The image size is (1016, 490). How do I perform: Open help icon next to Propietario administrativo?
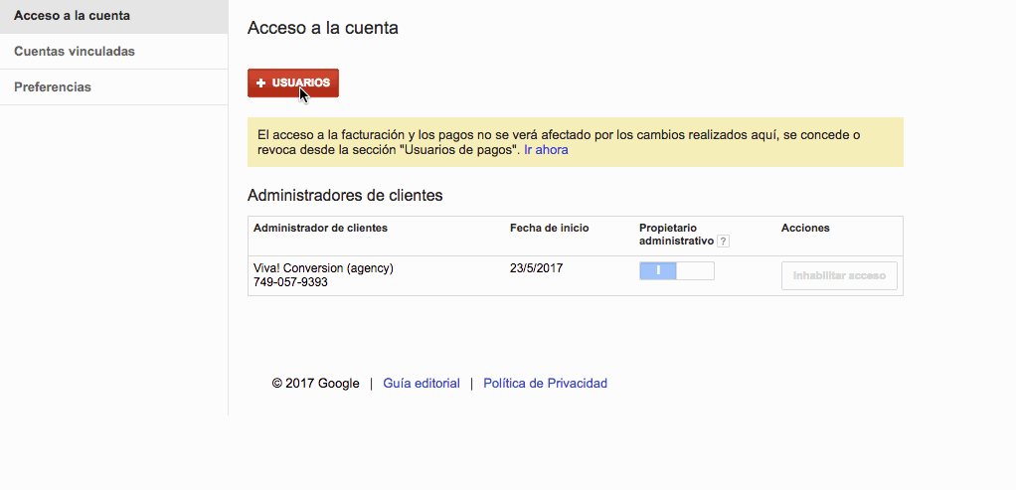[x=723, y=242]
